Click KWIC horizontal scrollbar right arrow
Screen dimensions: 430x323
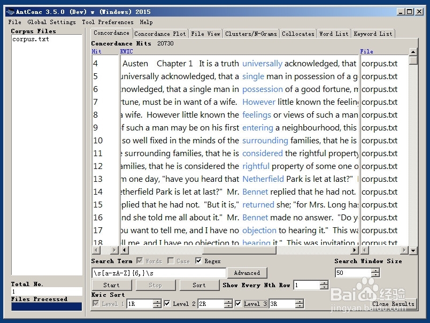(355, 250)
